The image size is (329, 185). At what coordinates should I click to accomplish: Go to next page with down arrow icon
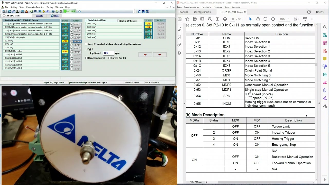click(225, 19)
